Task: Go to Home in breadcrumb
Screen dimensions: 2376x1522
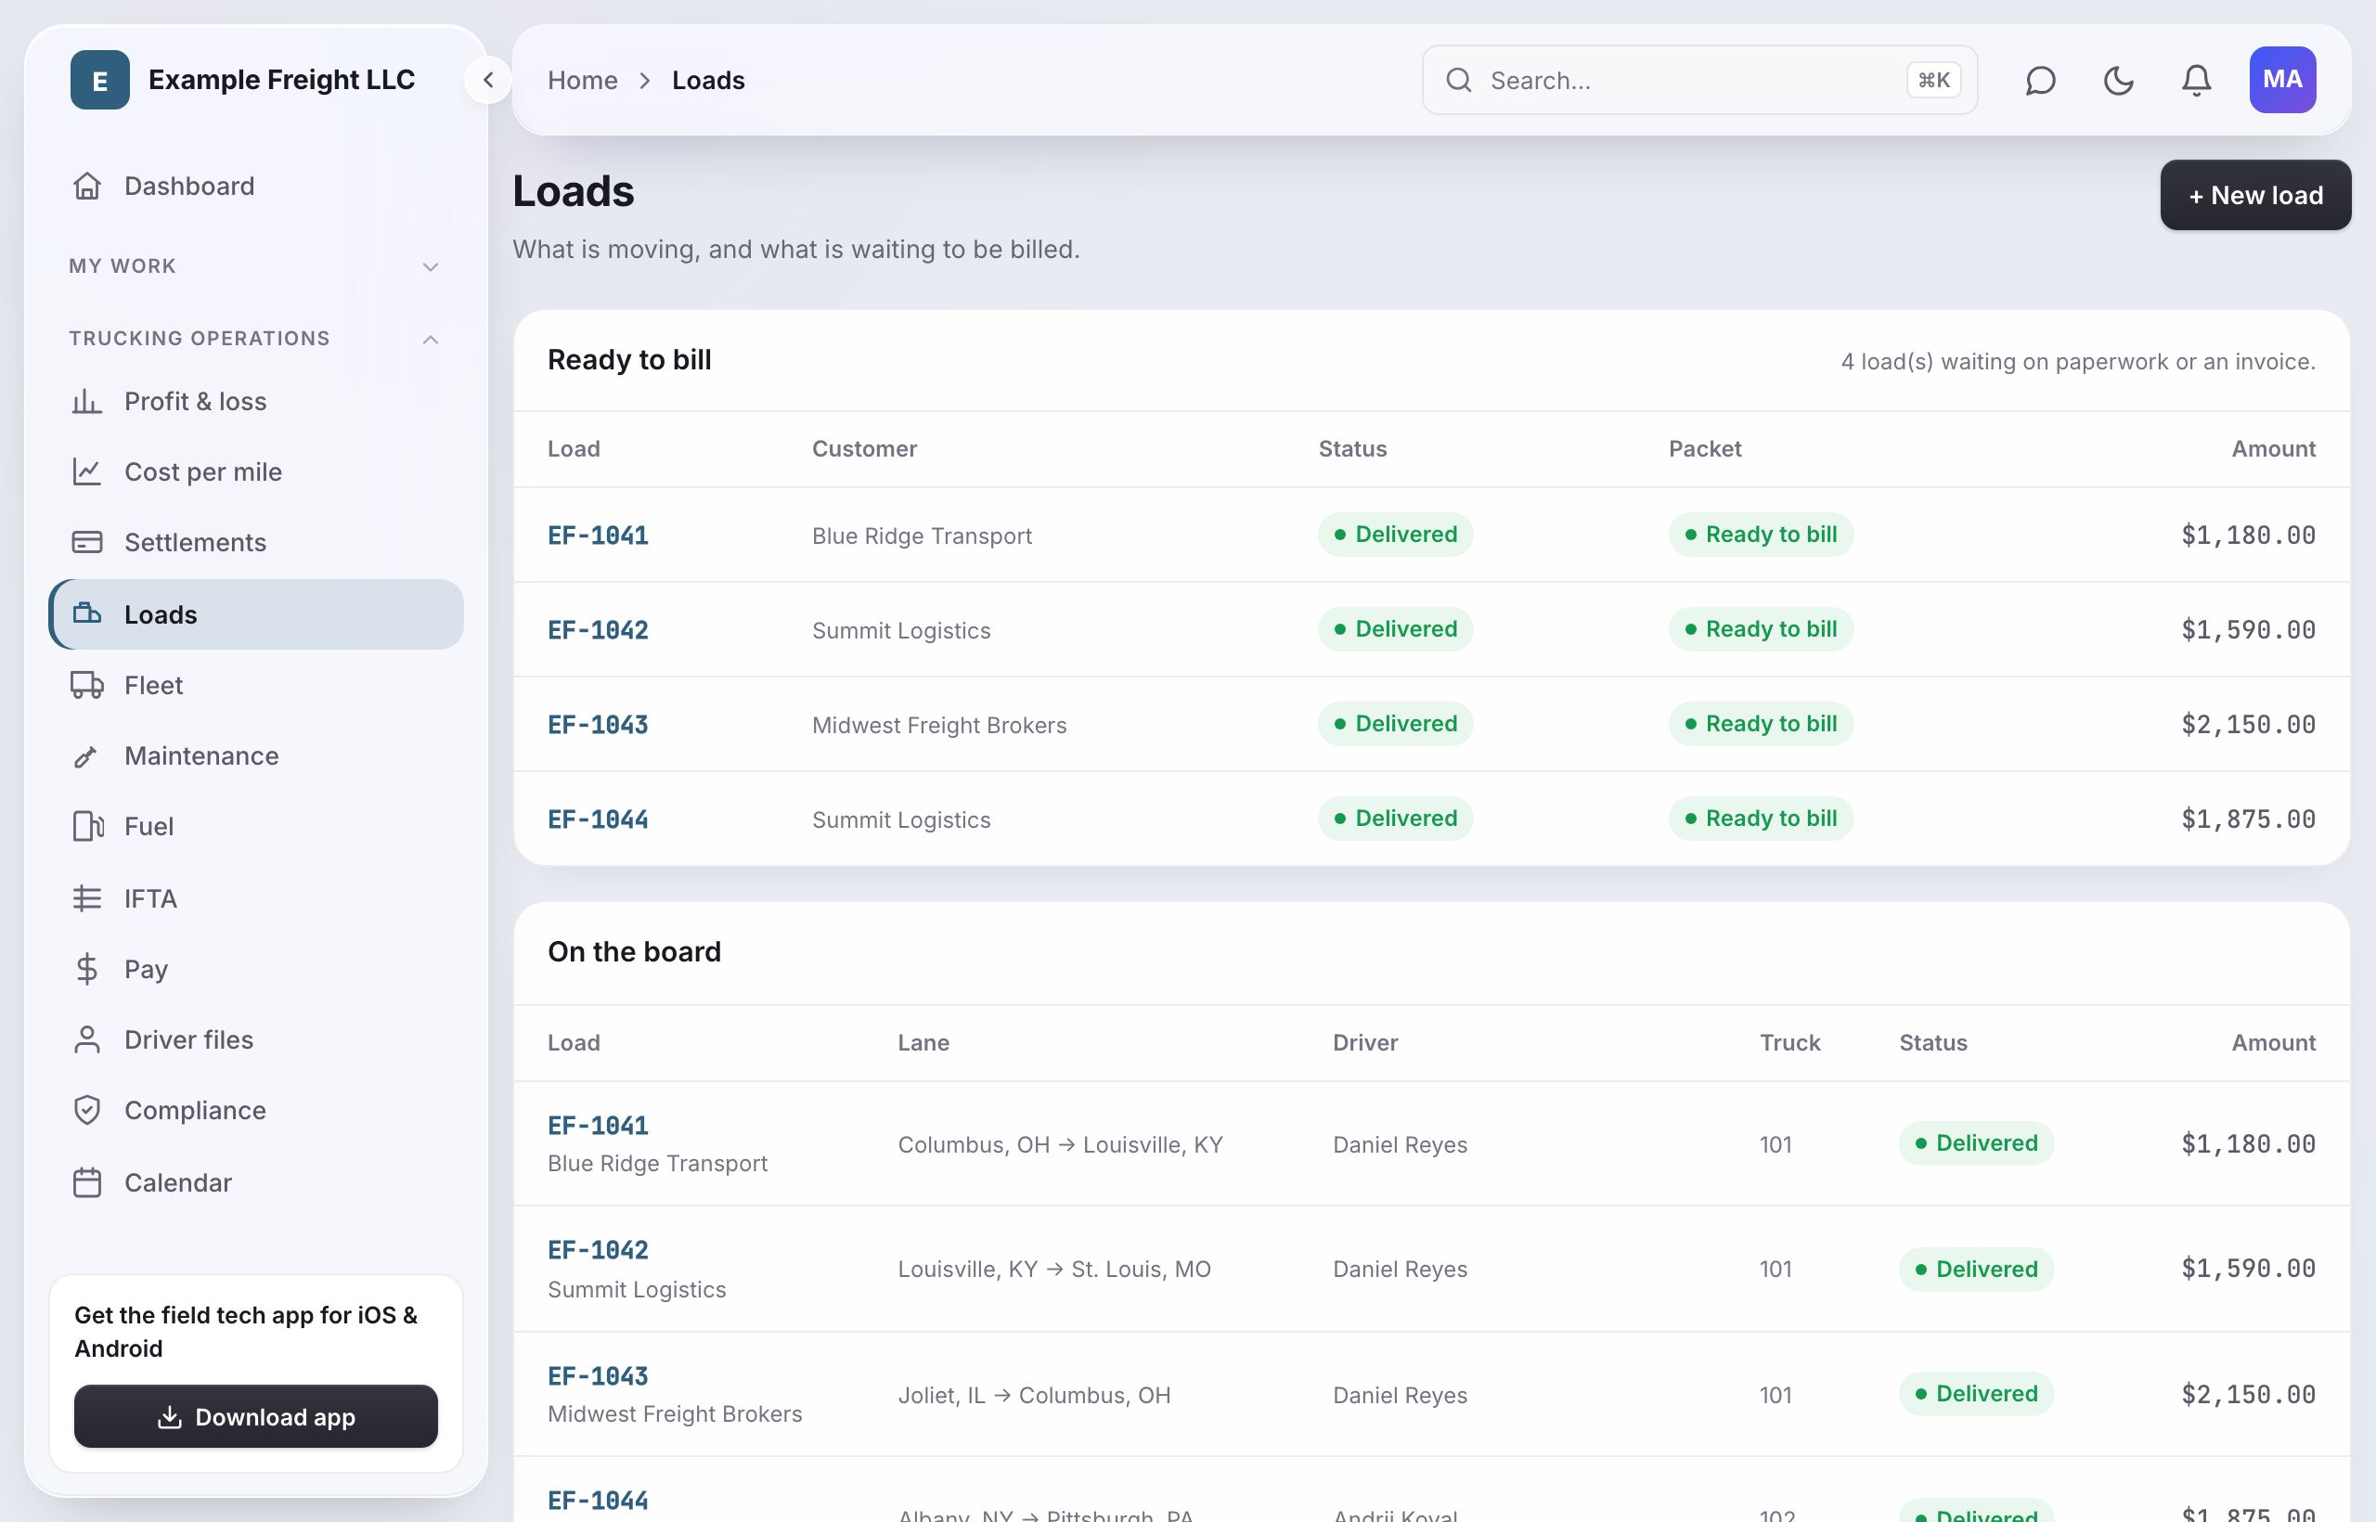Action: 582,80
